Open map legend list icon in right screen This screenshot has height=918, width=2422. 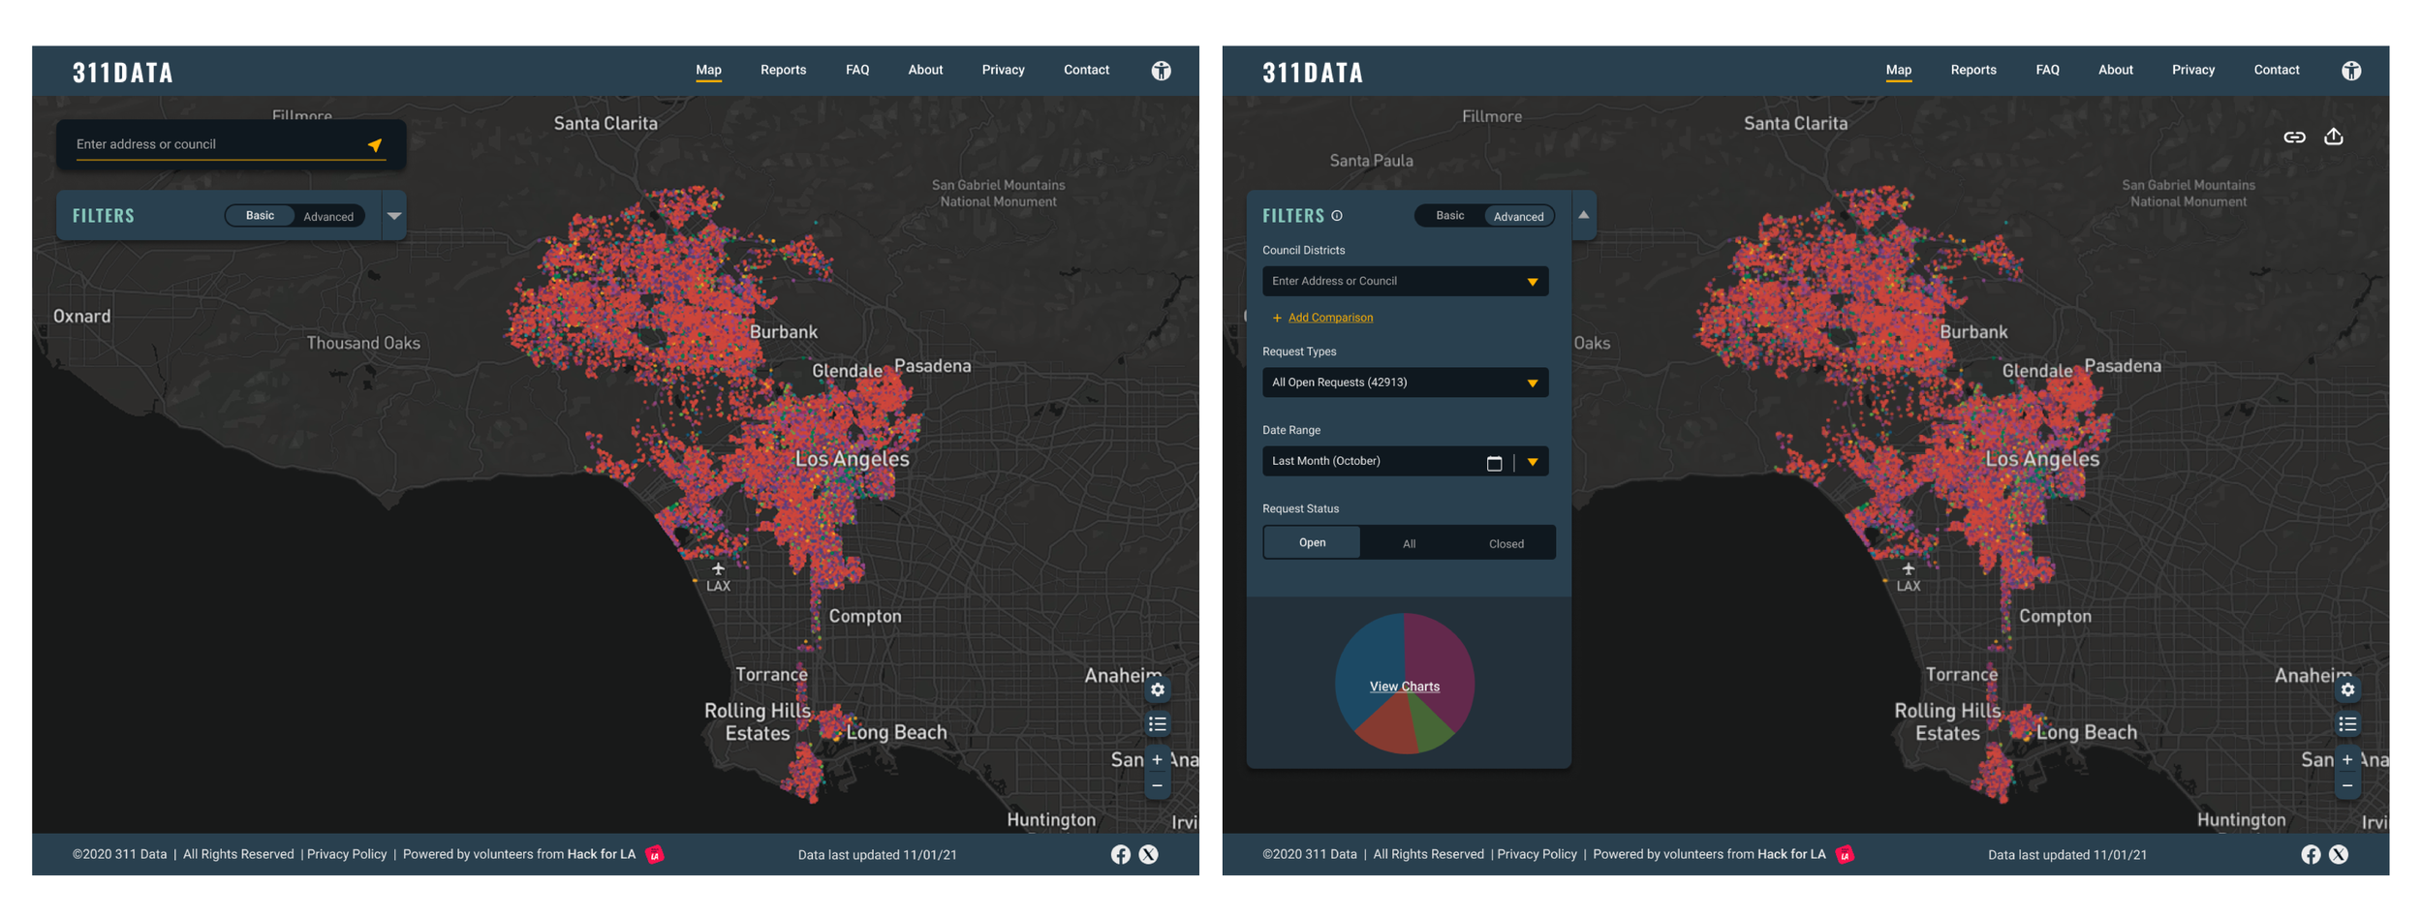click(x=2347, y=724)
